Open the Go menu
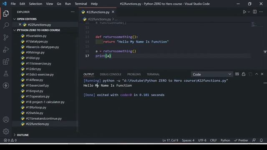This screenshot has height=150, width=267. pyautogui.click(x=59, y=4)
